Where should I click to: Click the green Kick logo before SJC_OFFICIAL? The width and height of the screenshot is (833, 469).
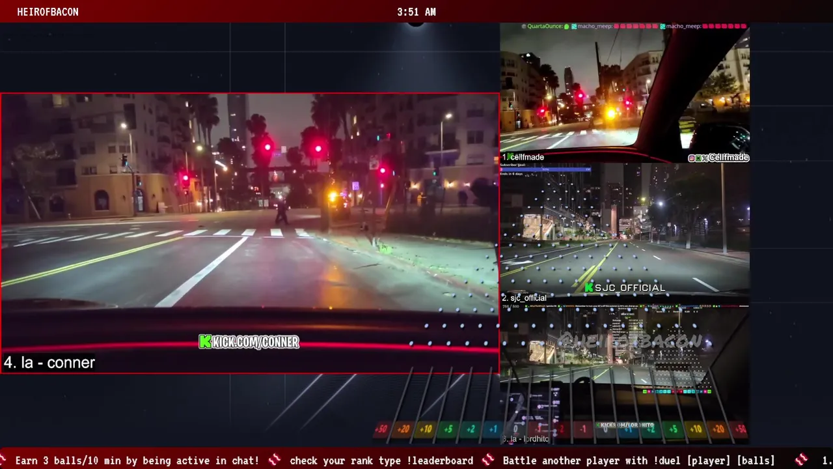(589, 287)
